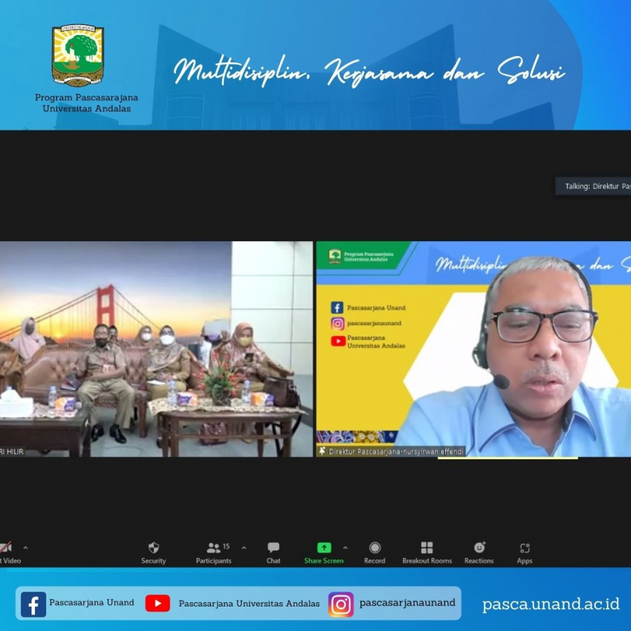Open the Chat panel
The image size is (631, 631).
click(273, 548)
